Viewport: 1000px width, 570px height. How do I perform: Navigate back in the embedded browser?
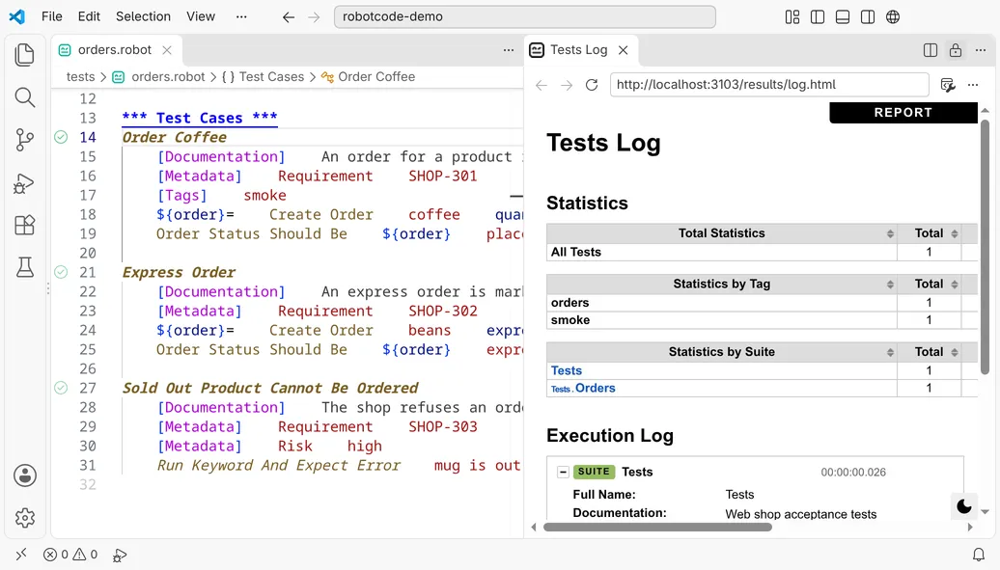point(542,85)
